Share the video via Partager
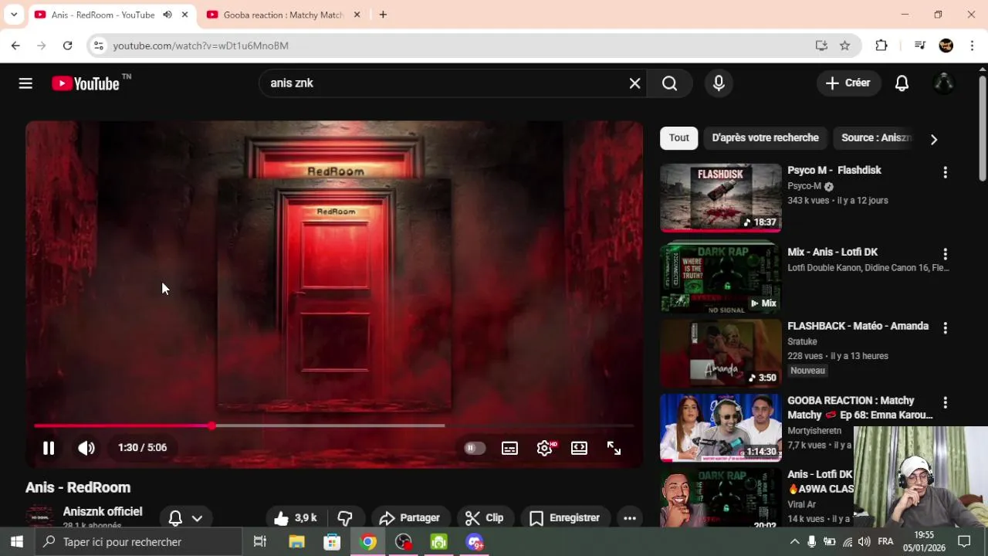 coord(410,518)
